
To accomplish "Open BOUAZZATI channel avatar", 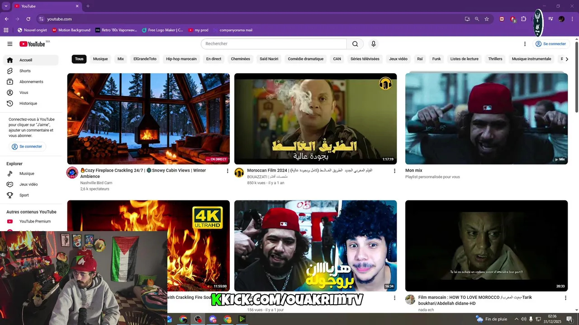I will [x=239, y=172].
